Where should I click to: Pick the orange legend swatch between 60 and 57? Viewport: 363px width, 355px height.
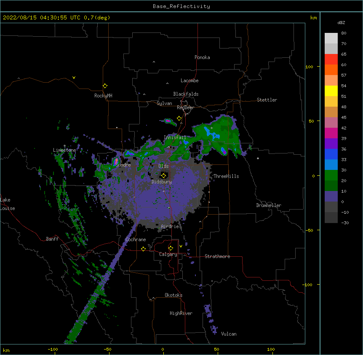coord(331,70)
